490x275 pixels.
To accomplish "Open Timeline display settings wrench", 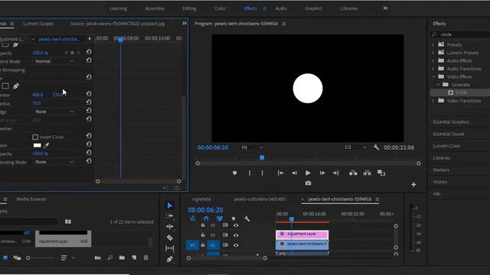I will pyautogui.click(x=247, y=218).
